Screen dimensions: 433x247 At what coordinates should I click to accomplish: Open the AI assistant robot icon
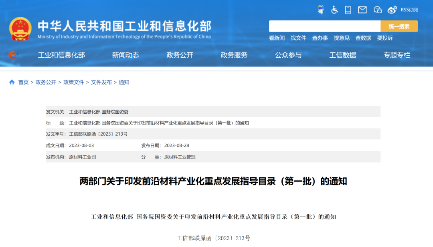(320, 10)
